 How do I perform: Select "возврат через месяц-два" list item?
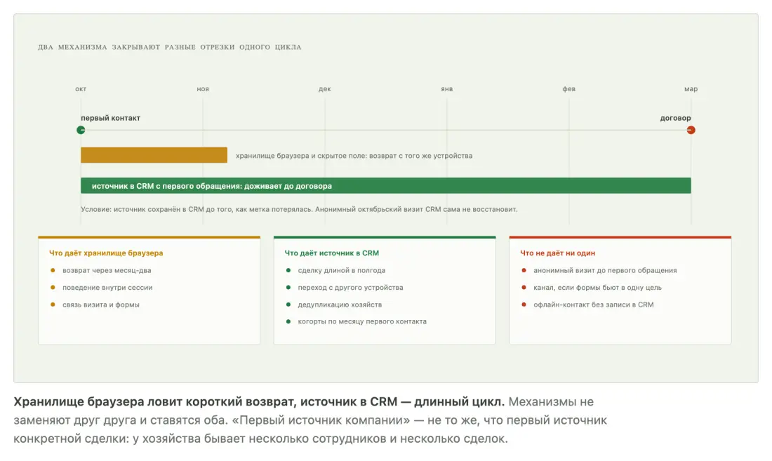(x=107, y=270)
